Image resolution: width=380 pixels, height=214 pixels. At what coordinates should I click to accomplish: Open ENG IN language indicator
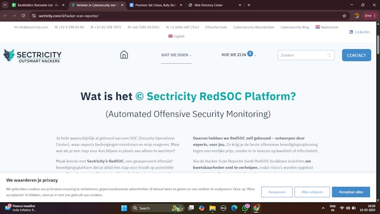coord(332,208)
